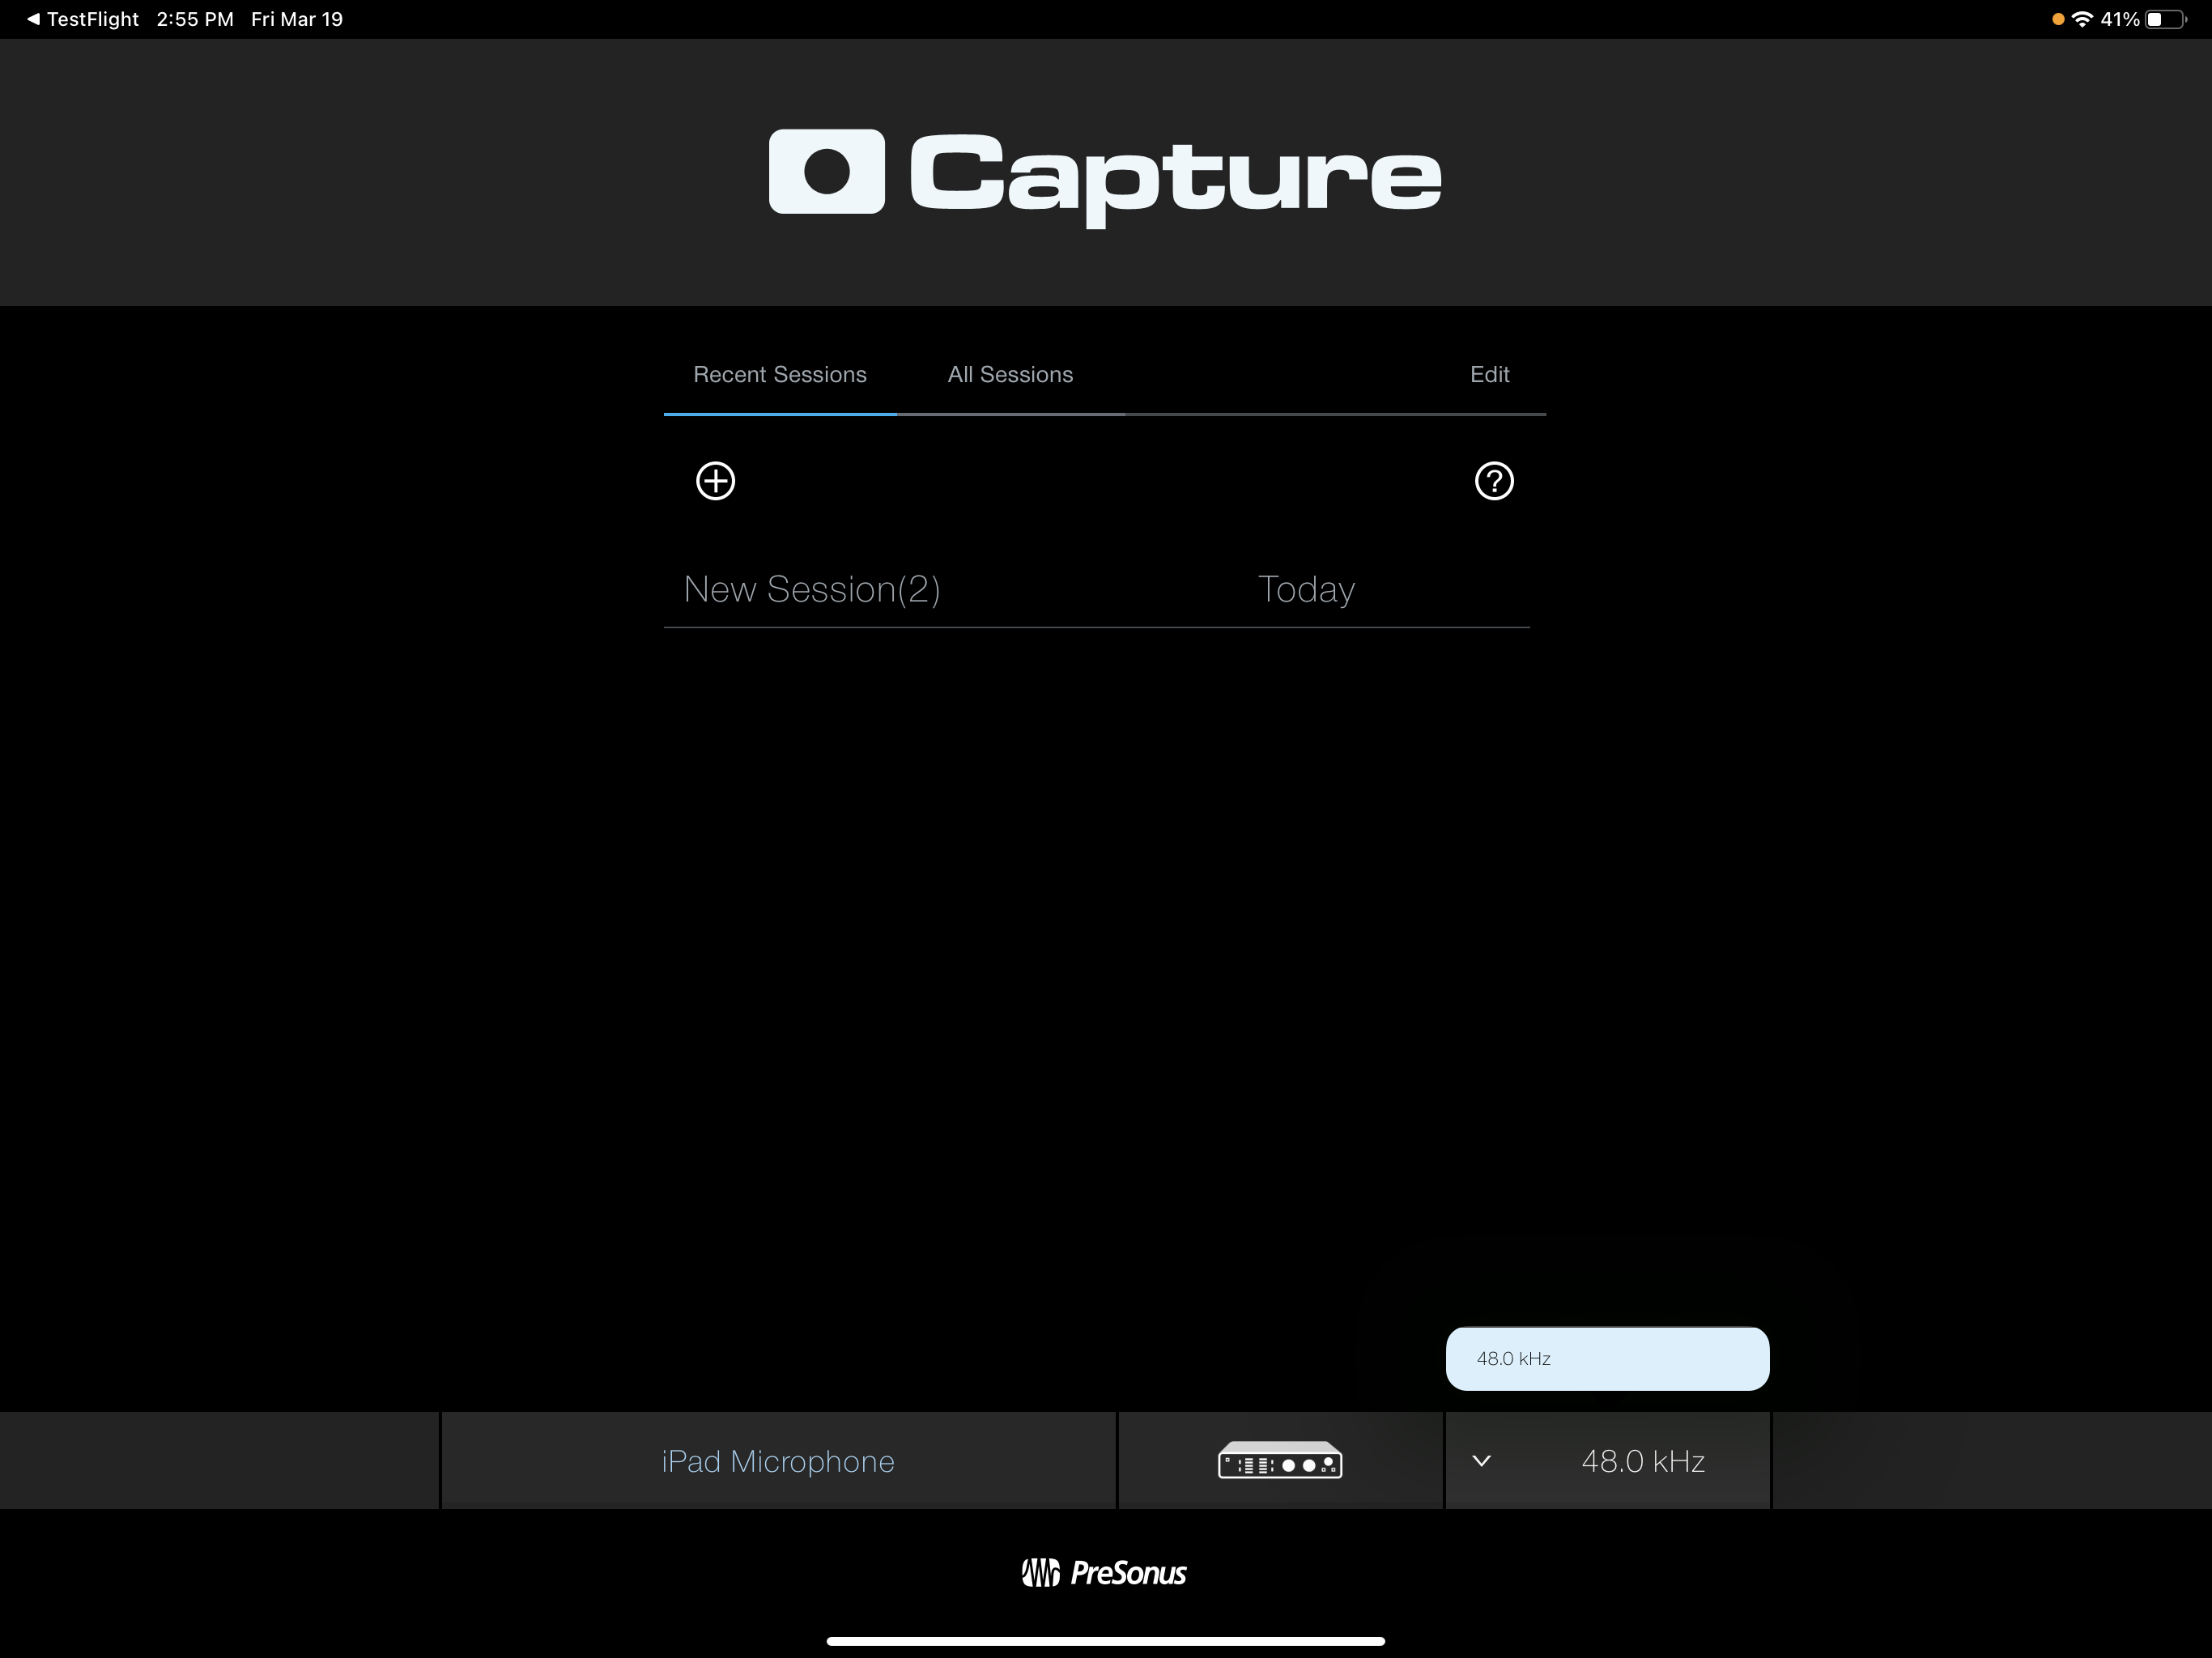Viewport: 2212px width, 1658px height.
Task: Switch to the Recent Sessions tab
Action: tap(779, 372)
